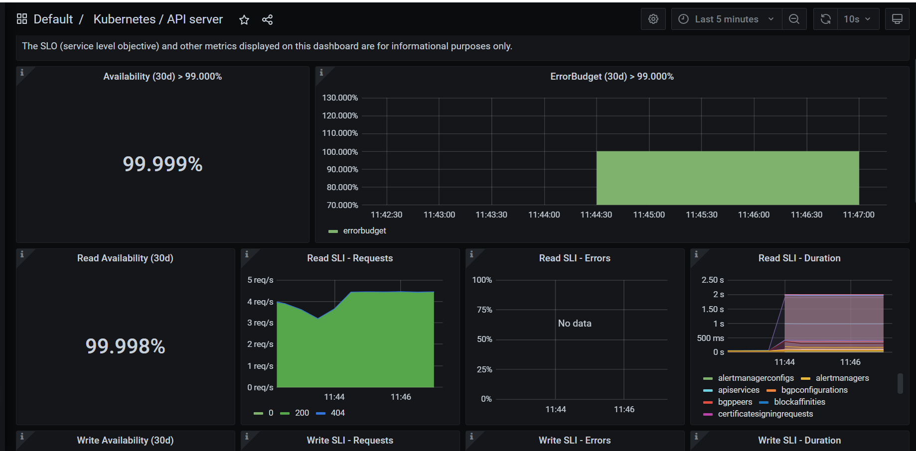This screenshot has height=451, width=916.
Task: Show info for Read SLI - Requests panel
Action: [247, 254]
